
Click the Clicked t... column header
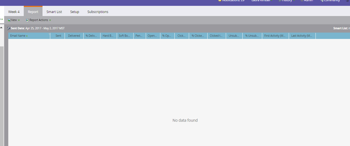click(x=217, y=36)
